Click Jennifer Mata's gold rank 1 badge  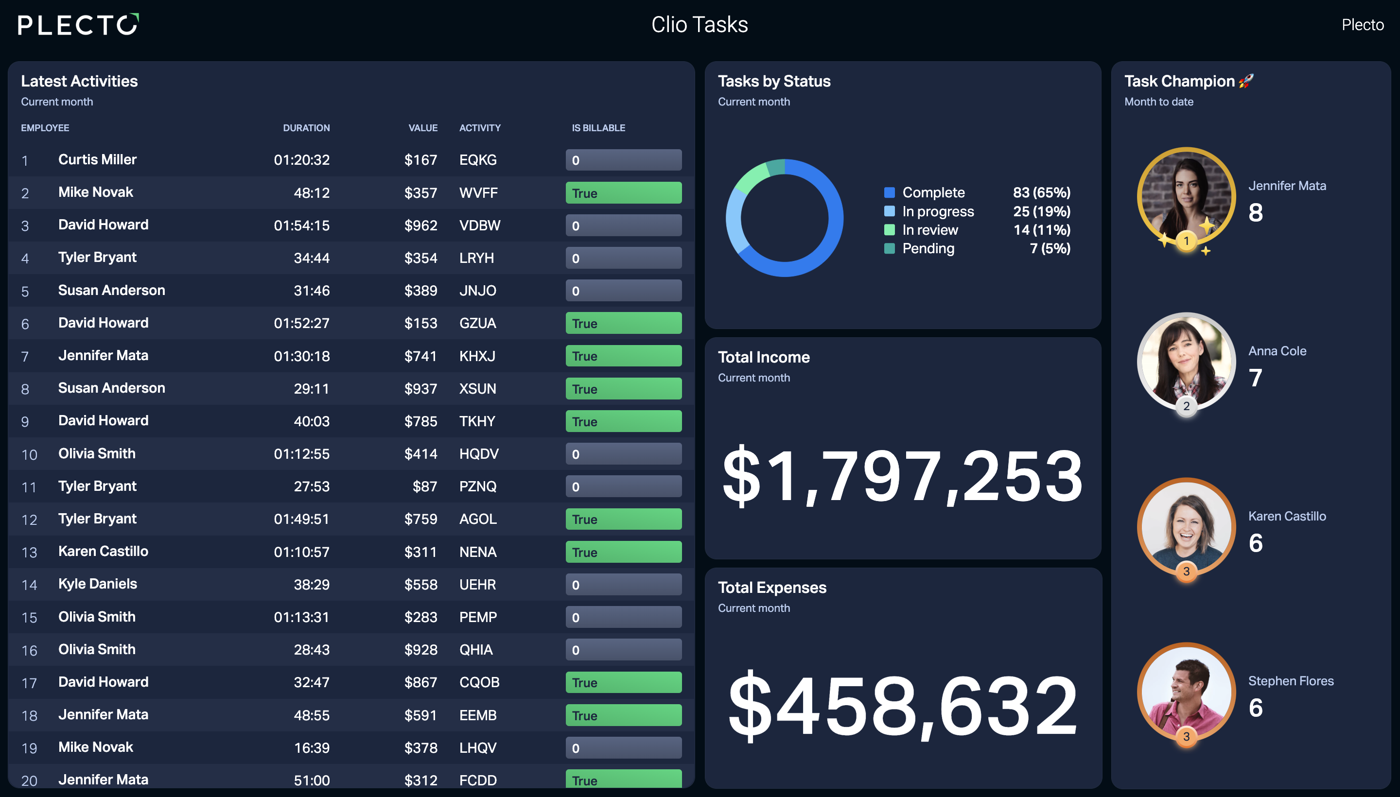click(1186, 241)
